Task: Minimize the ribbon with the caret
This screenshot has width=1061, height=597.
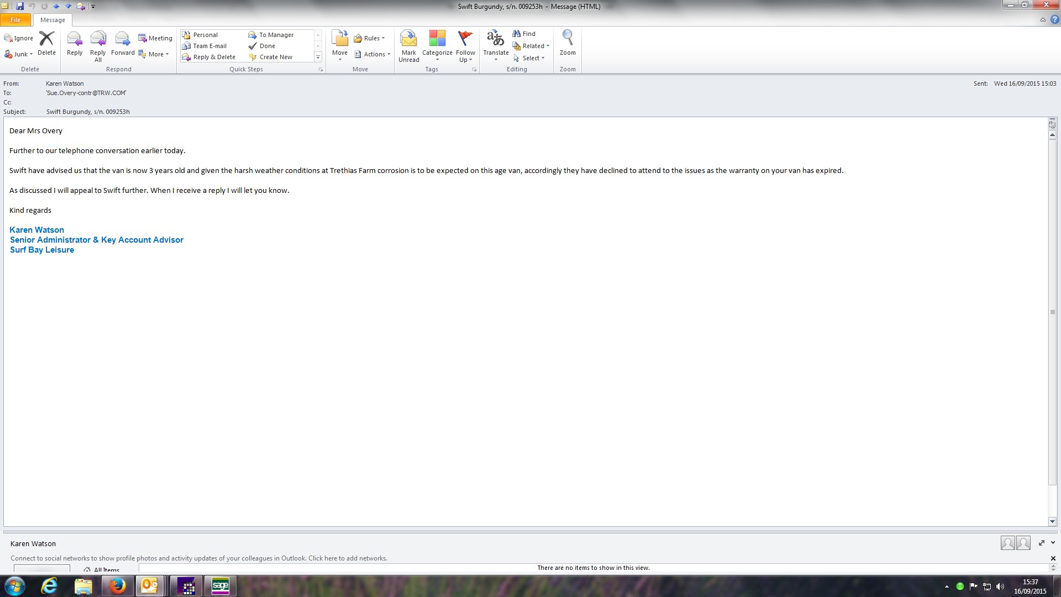Action: click(1043, 20)
